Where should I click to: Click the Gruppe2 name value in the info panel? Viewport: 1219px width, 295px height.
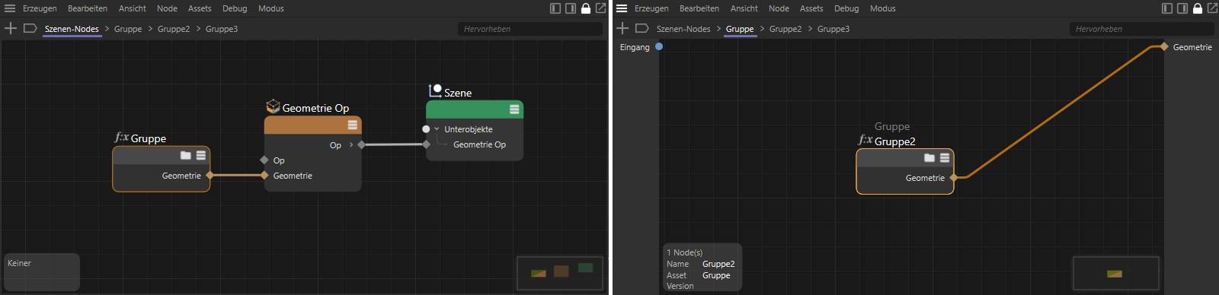pos(718,264)
